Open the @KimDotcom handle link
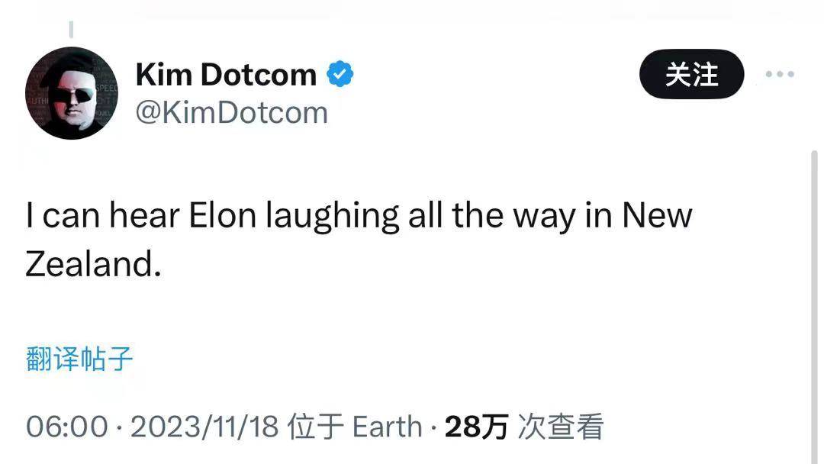The width and height of the screenshot is (824, 464). pyautogui.click(x=232, y=112)
